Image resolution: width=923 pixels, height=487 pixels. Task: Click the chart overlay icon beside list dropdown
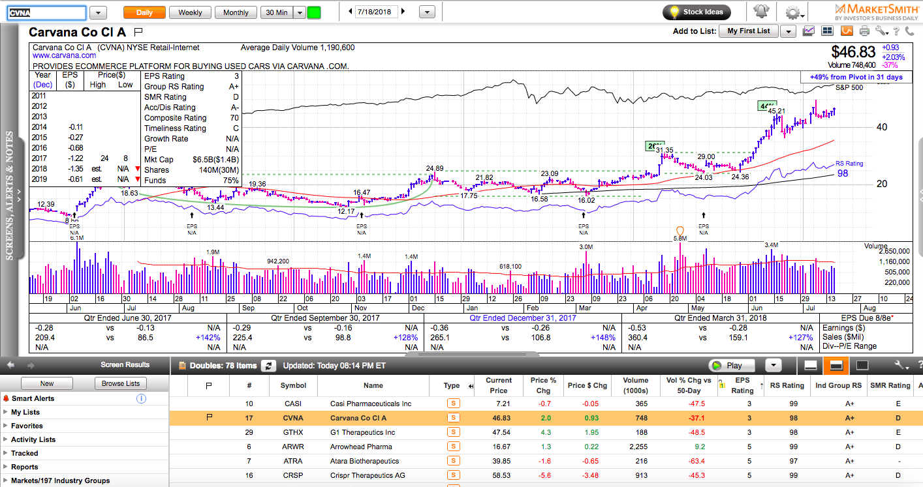click(x=809, y=31)
